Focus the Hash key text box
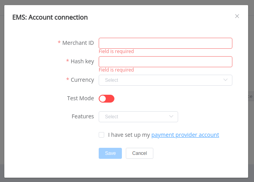 (x=166, y=62)
